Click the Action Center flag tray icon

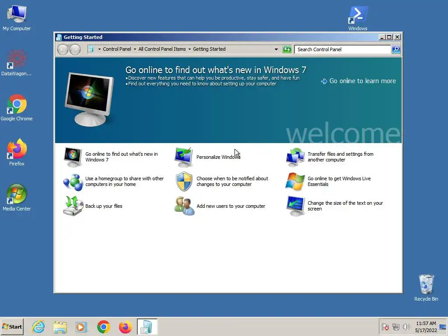coord(385,327)
